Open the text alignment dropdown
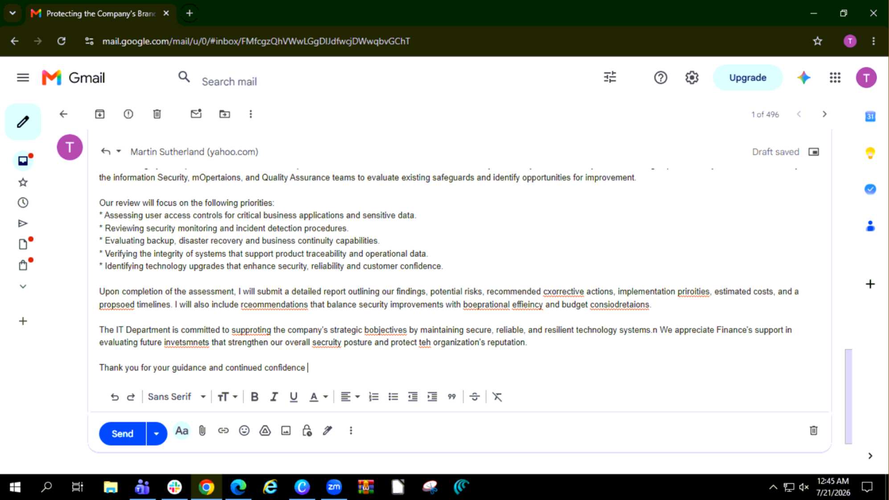 [350, 397]
